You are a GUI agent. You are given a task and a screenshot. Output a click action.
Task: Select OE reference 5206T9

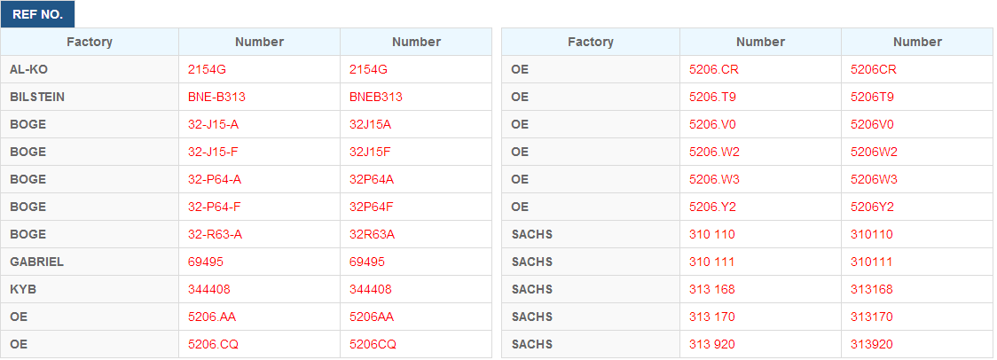tap(873, 97)
